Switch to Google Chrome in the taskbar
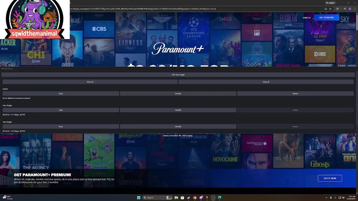Image resolution: width=358 pixels, height=201 pixels. tap(195, 198)
